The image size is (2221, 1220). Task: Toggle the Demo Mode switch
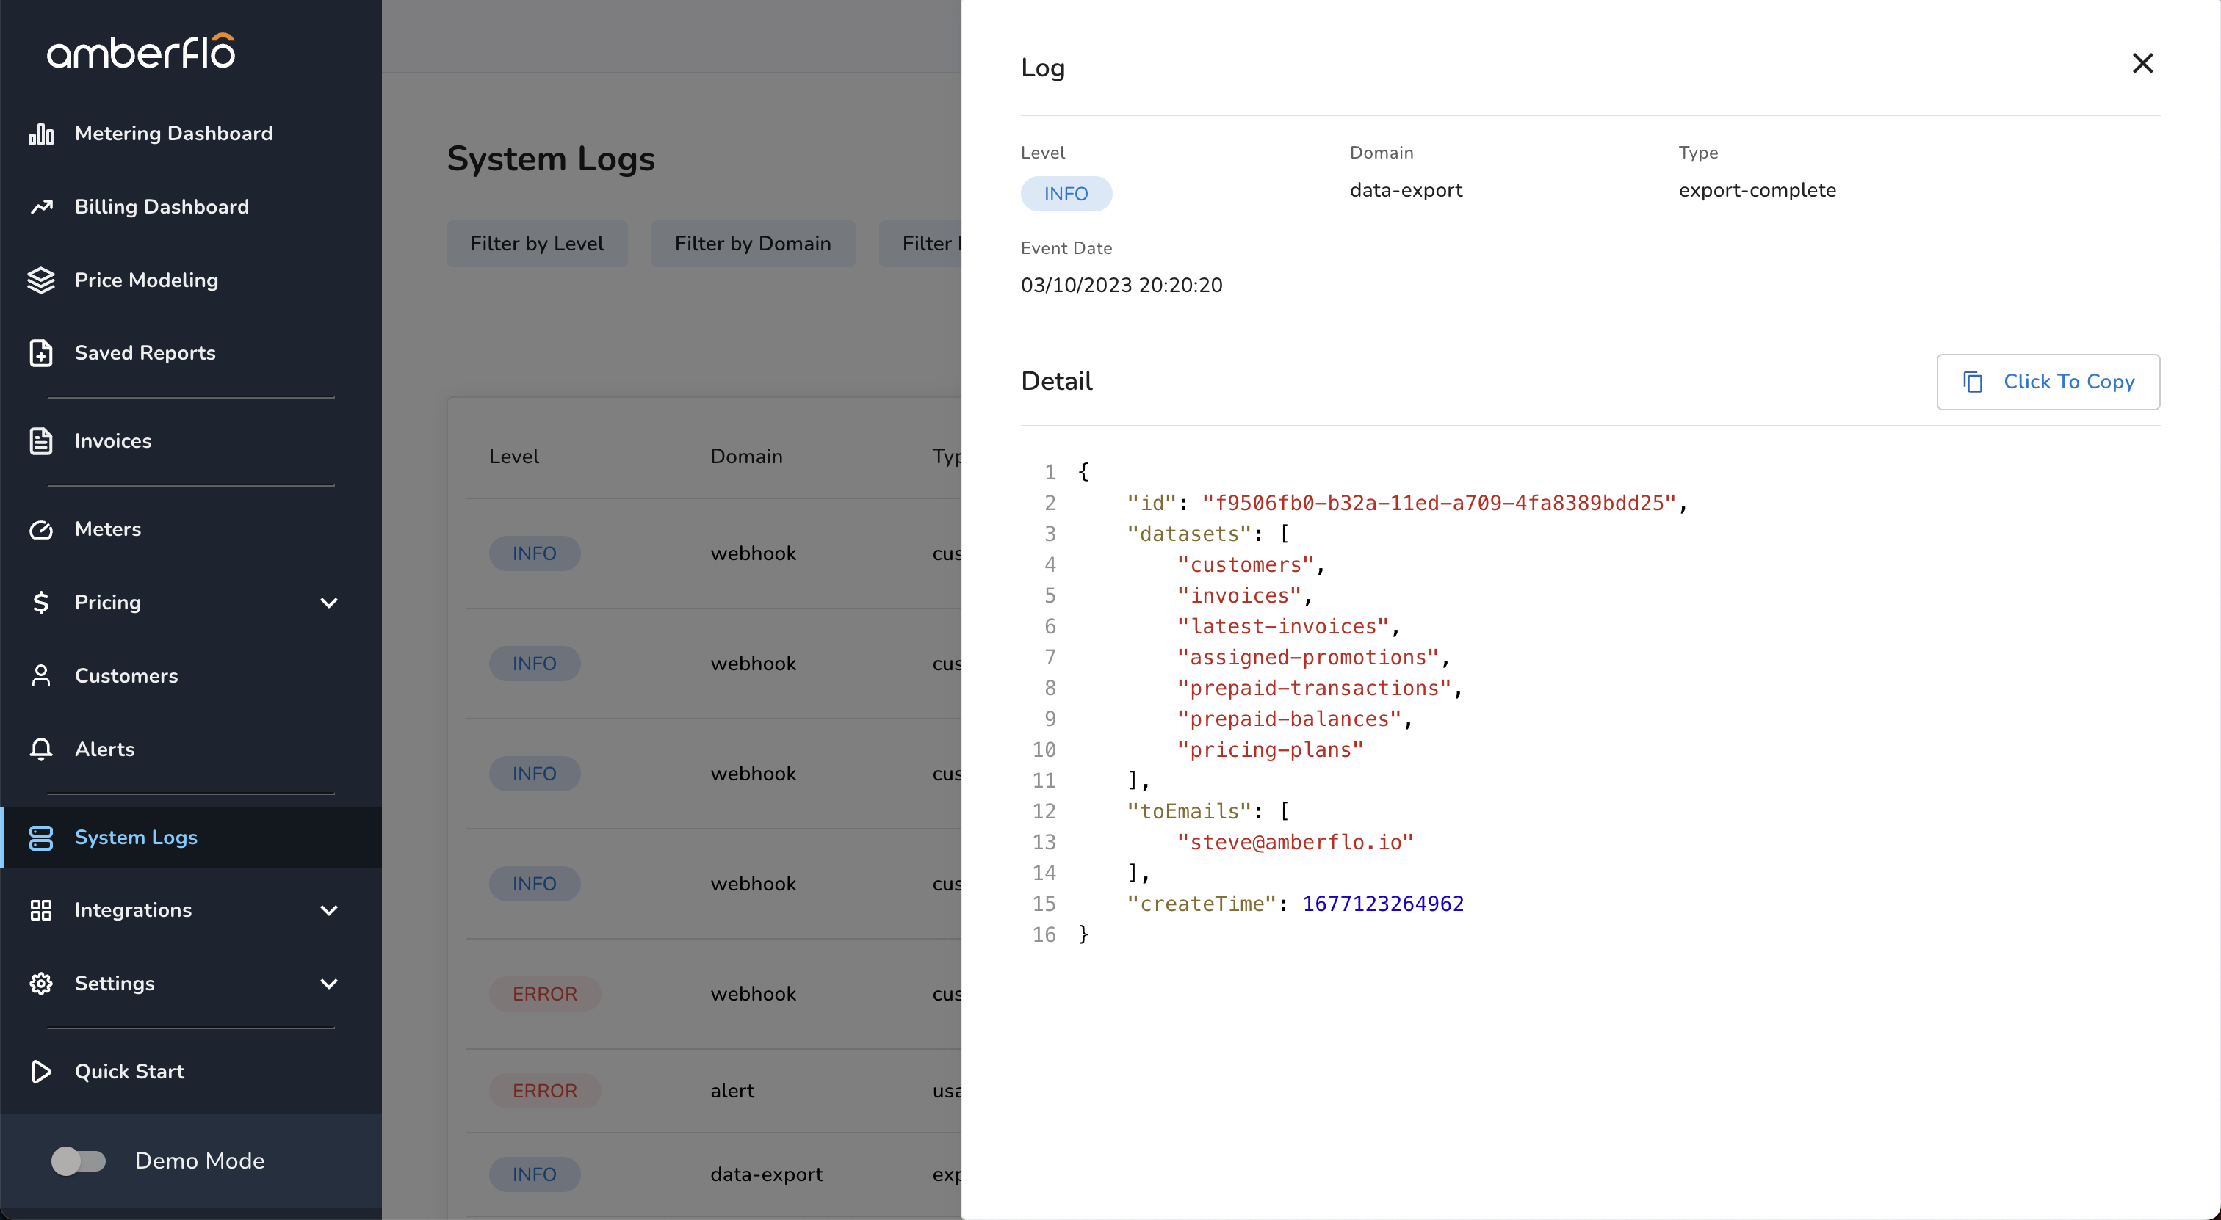tap(79, 1161)
